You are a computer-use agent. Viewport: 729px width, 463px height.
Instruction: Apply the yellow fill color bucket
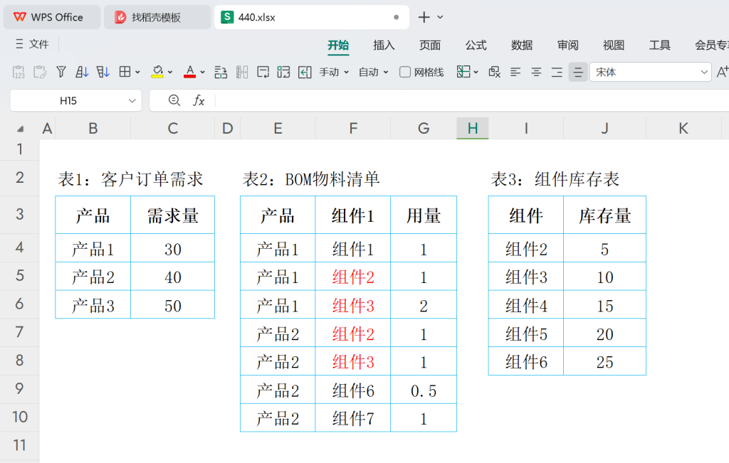[x=157, y=72]
